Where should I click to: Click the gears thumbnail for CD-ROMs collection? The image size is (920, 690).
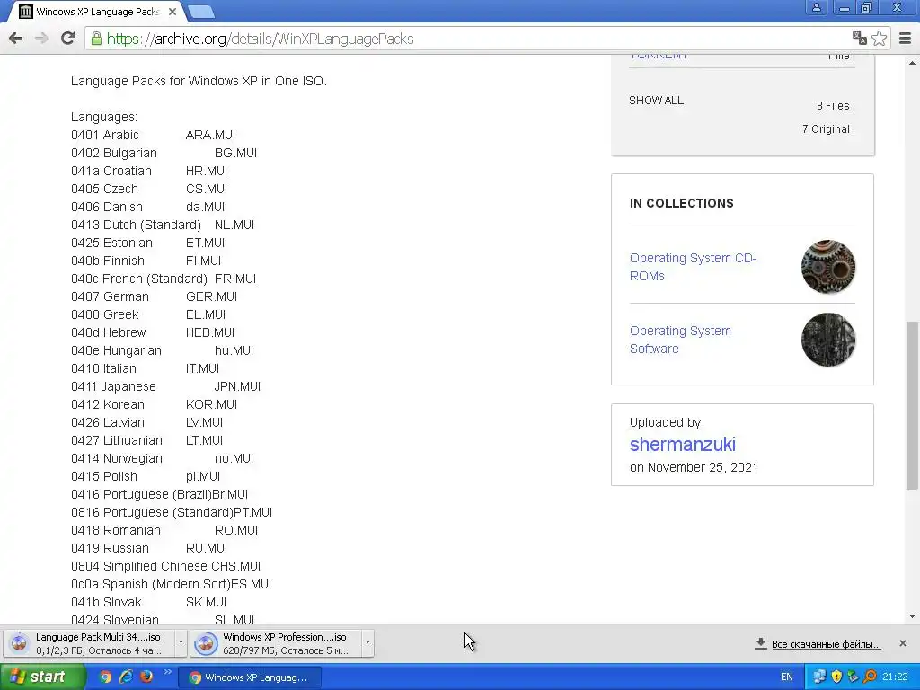coord(827,267)
